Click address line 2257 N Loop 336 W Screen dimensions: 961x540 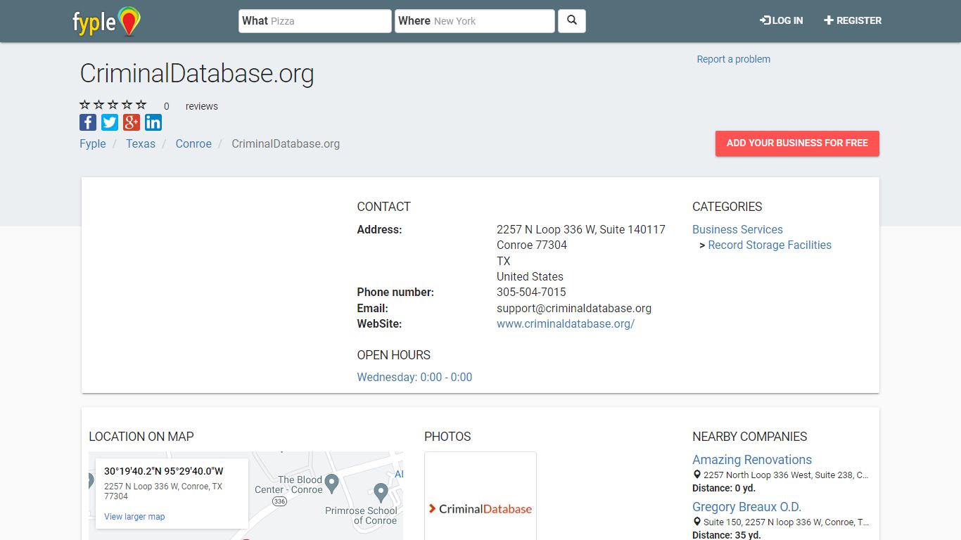click(581, 229)
